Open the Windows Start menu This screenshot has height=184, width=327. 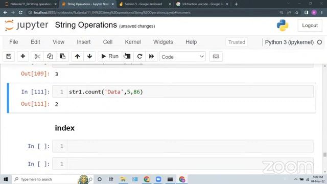6,179
